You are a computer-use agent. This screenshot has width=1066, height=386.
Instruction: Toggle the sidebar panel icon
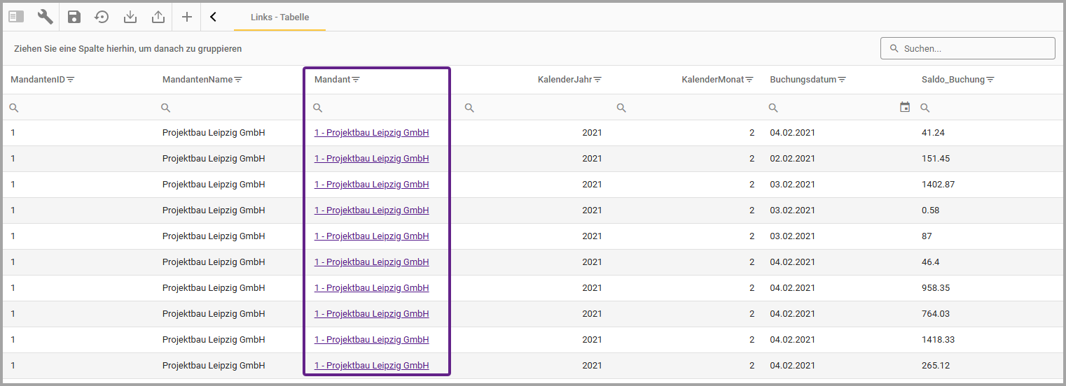pyautogui.click(x=16, y=17)
